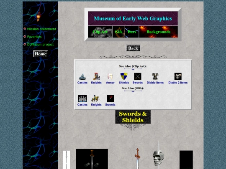
Task: Click the red bullet beside Favorites
Action: pos(25,36)
